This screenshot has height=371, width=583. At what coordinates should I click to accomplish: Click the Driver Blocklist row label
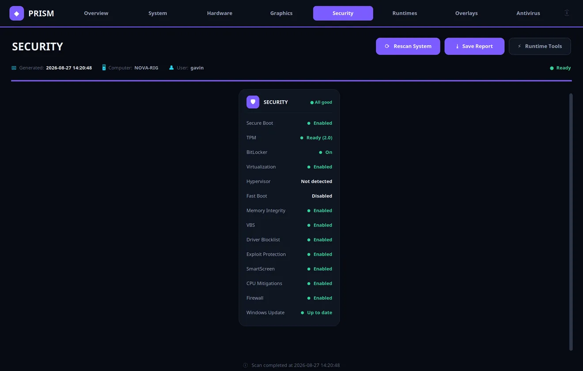point(263,240)
